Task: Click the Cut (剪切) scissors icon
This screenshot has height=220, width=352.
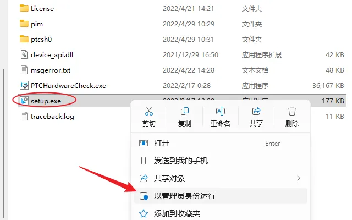Action: click(149, 111)
